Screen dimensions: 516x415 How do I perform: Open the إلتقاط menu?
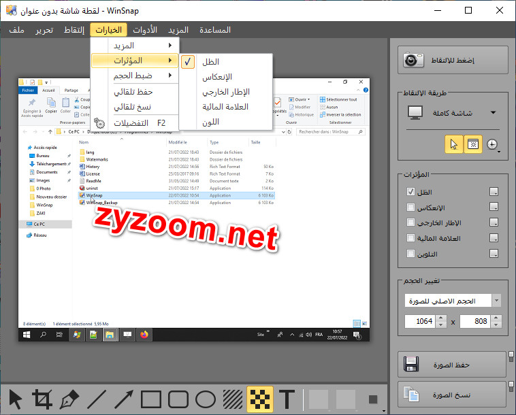coord(74,30)
